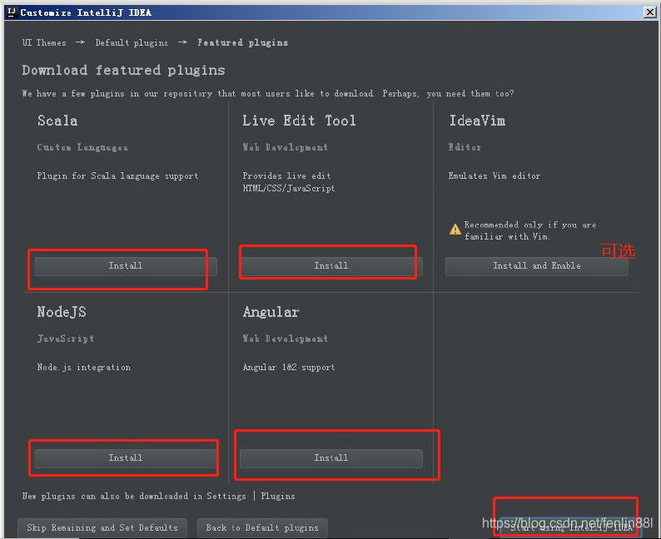Click Install and Enable for IdeaVim
The image size is (661, 539).
point(537,266)
